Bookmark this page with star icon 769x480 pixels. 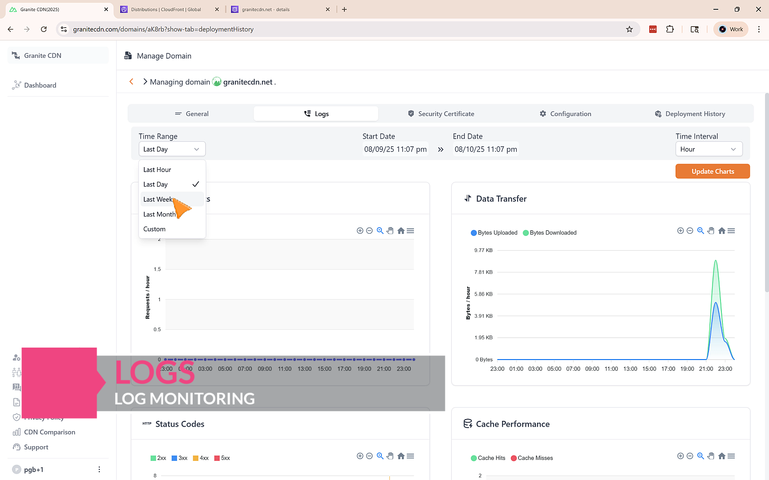[x=629, y=29]
